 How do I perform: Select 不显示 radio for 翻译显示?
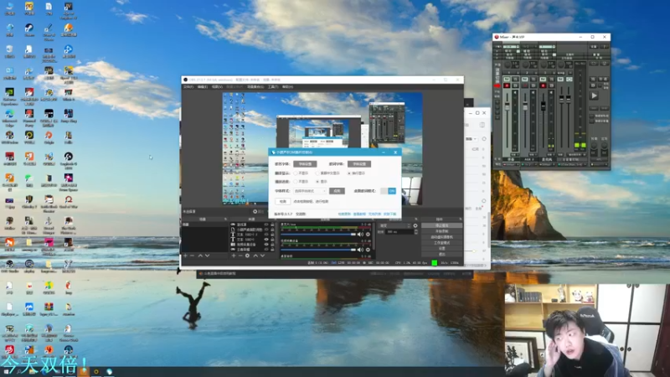point(296,173)
